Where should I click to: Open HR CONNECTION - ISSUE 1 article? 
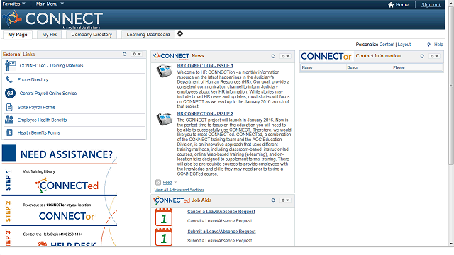point(205,66)
